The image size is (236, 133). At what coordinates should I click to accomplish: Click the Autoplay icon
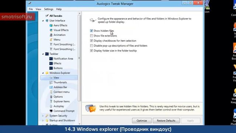point(51,106)
